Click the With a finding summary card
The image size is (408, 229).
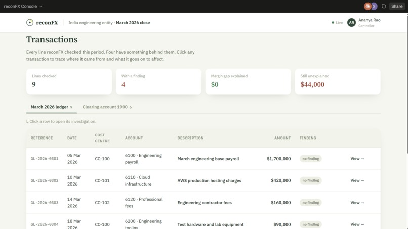(x=158, y=81)
